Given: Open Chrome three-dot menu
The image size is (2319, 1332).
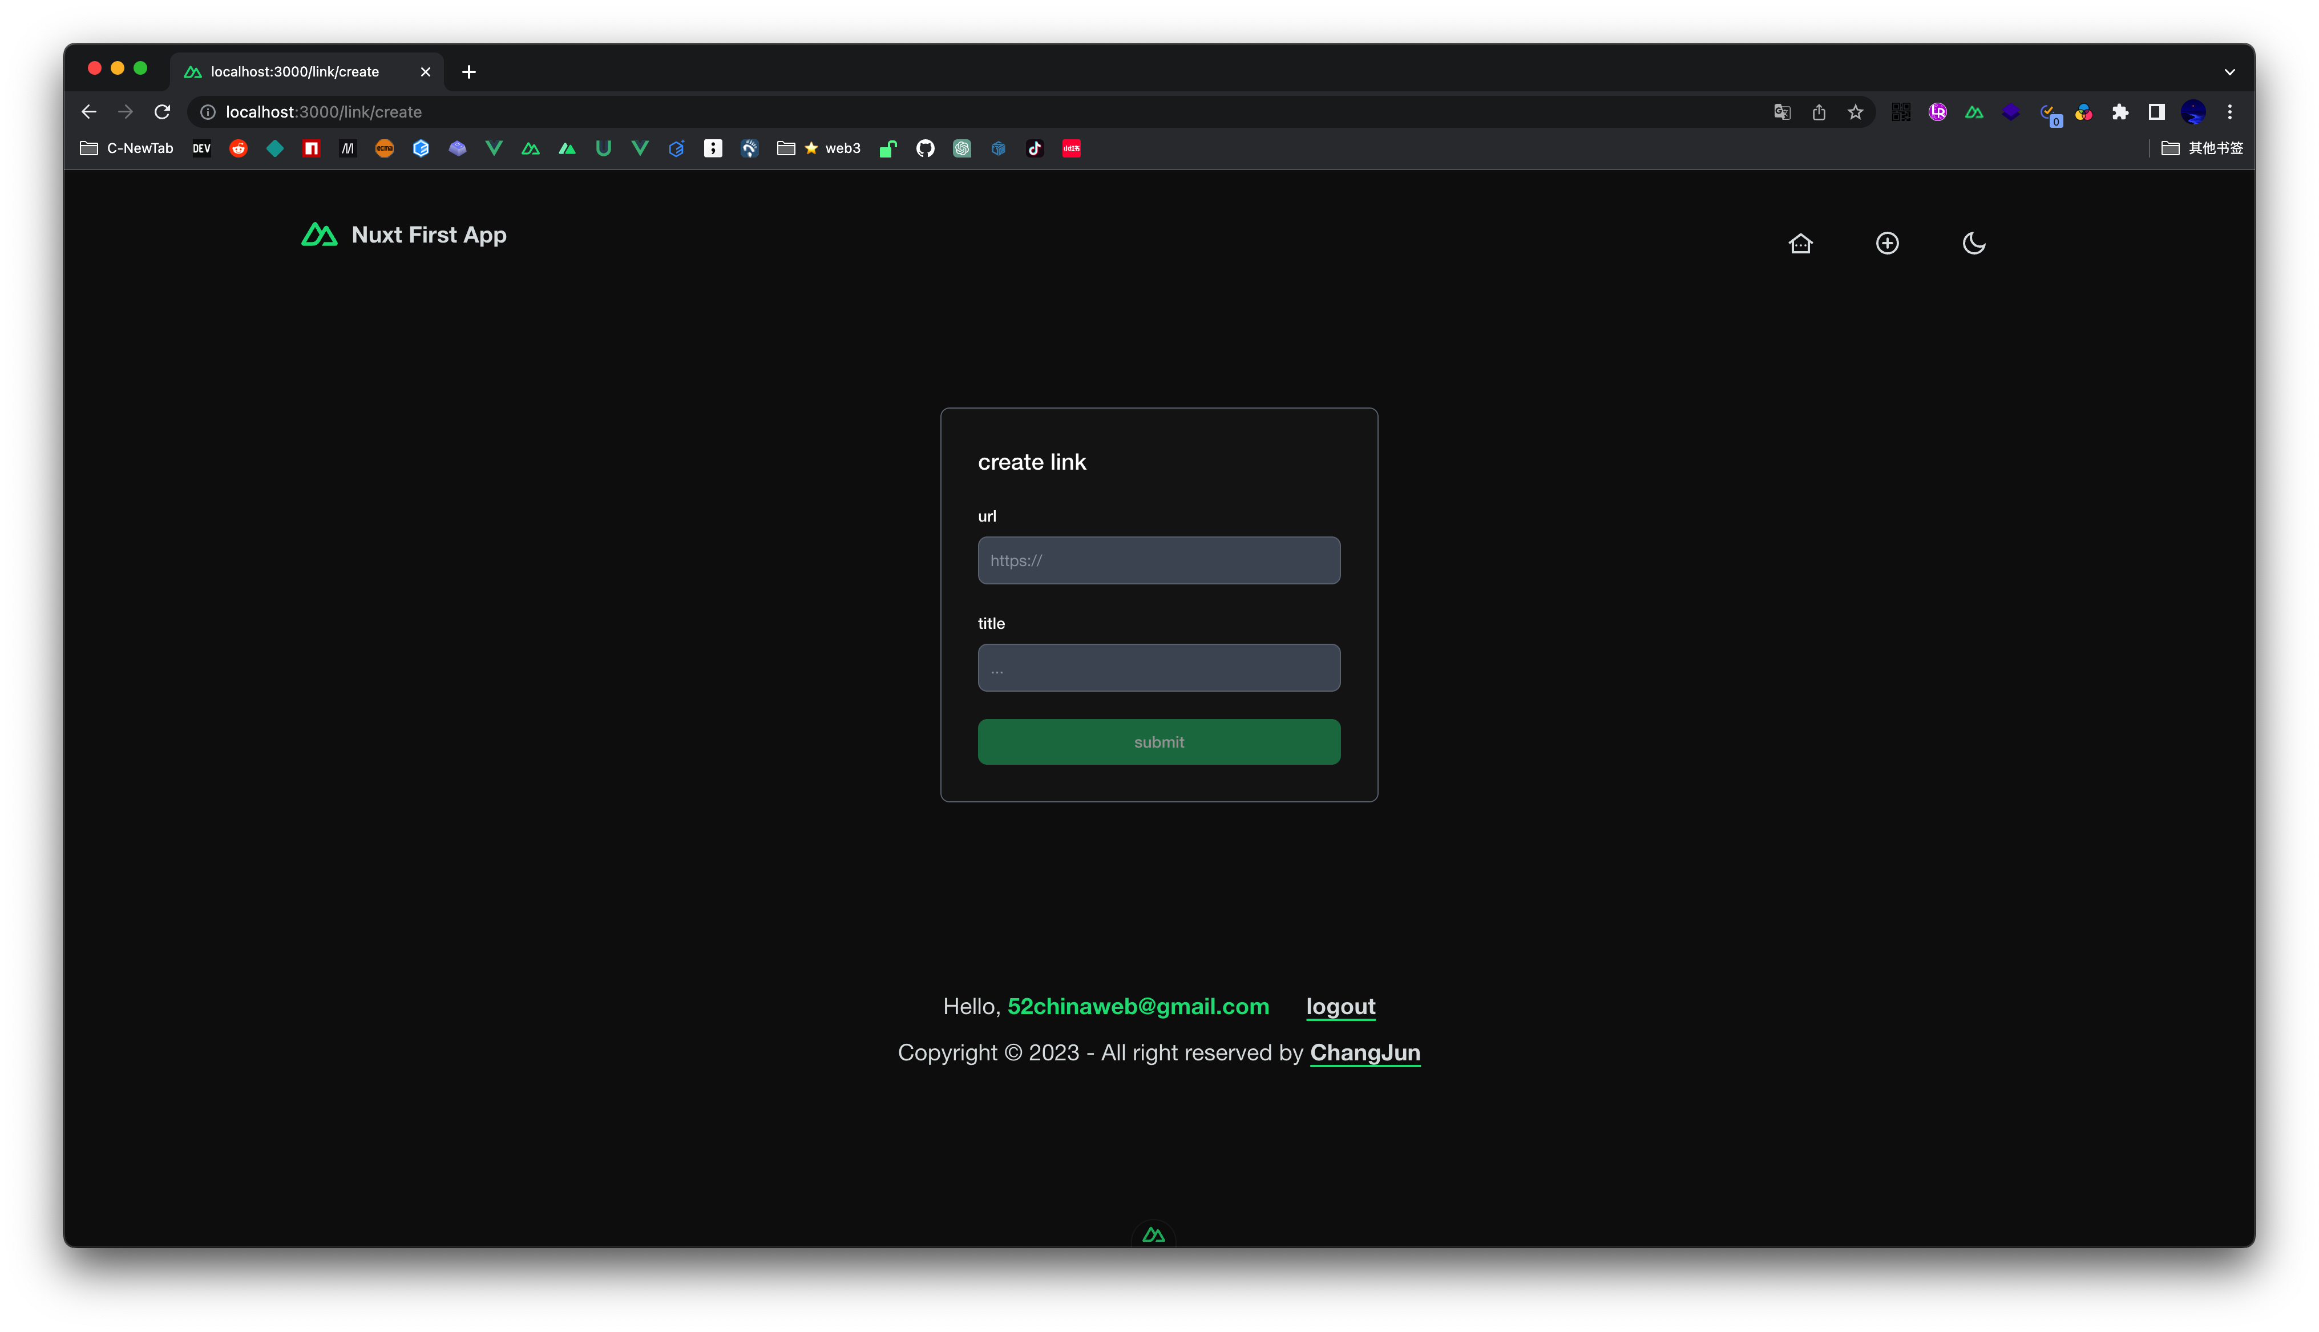Looking at the screenshot, I should pyautogui.click(x=2229, y=112).
